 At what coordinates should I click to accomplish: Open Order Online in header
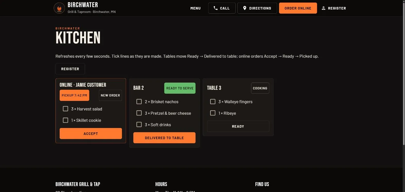(298, 8)
